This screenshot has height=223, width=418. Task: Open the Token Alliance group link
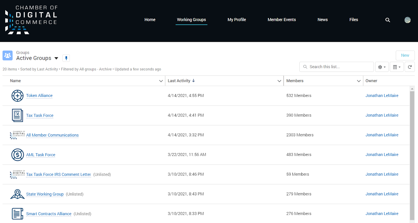(x=39, y=96)
